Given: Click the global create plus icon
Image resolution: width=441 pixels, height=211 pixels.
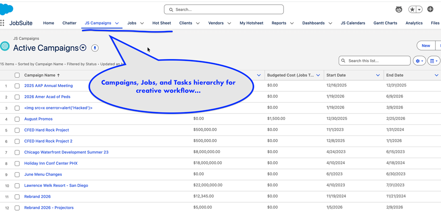Looking at the screenshot, I should click(430, 9).
